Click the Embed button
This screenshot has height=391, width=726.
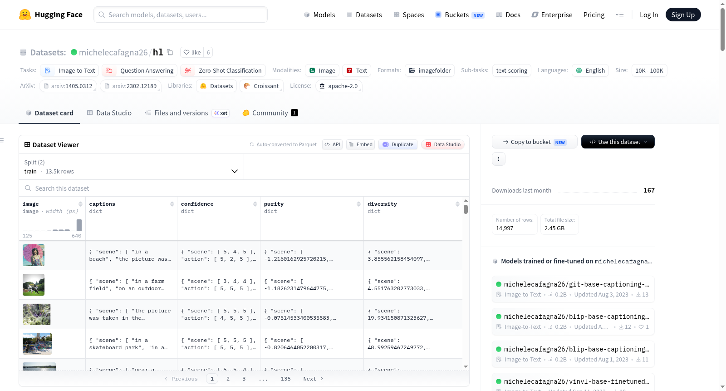(x=361, y=144)
